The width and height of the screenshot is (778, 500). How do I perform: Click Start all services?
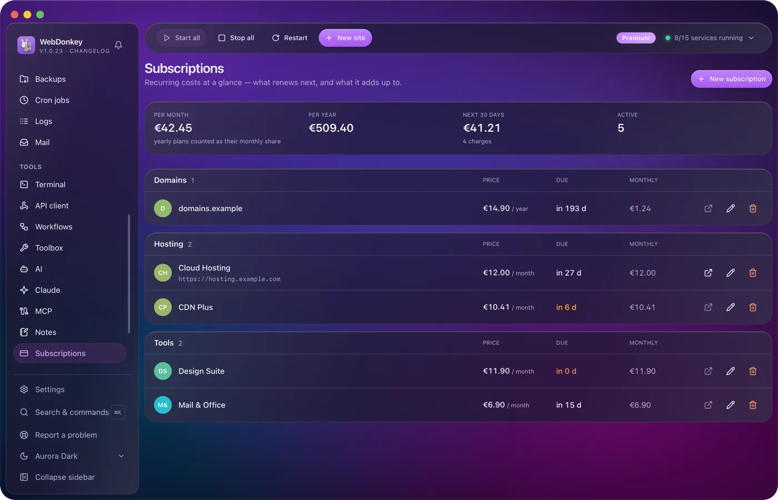point(182,38)
